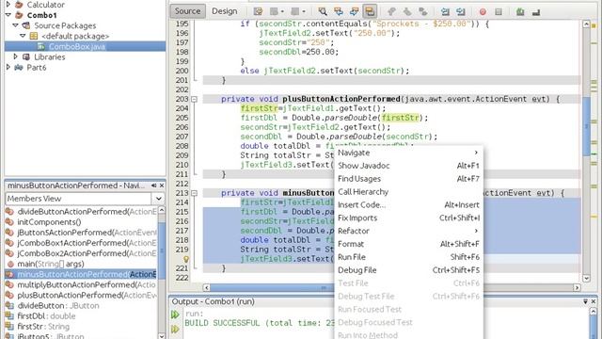
Task: Collapse the default package node
Action: coord(23,36)
